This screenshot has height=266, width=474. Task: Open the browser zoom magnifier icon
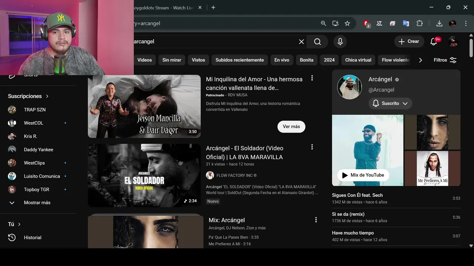coord(323,23)
